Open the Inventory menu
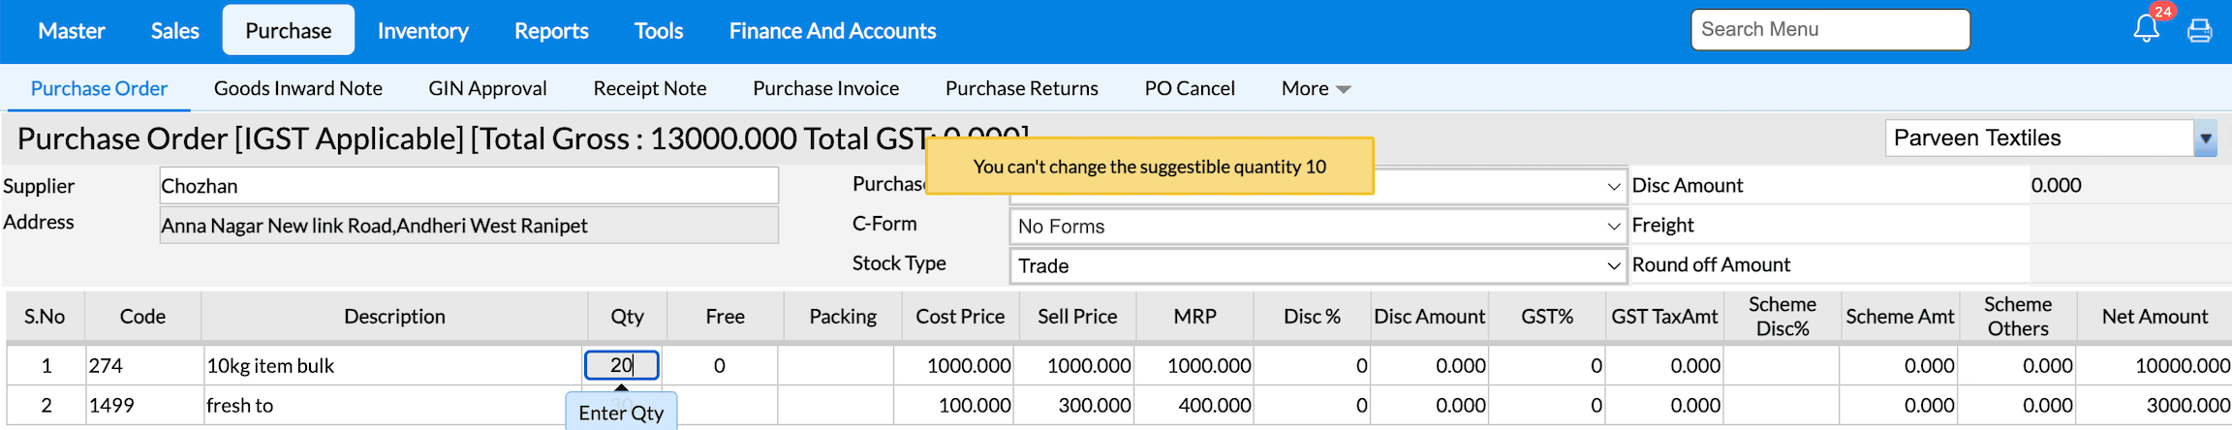This screenshot has width=2232, height=430. [422, 31]
